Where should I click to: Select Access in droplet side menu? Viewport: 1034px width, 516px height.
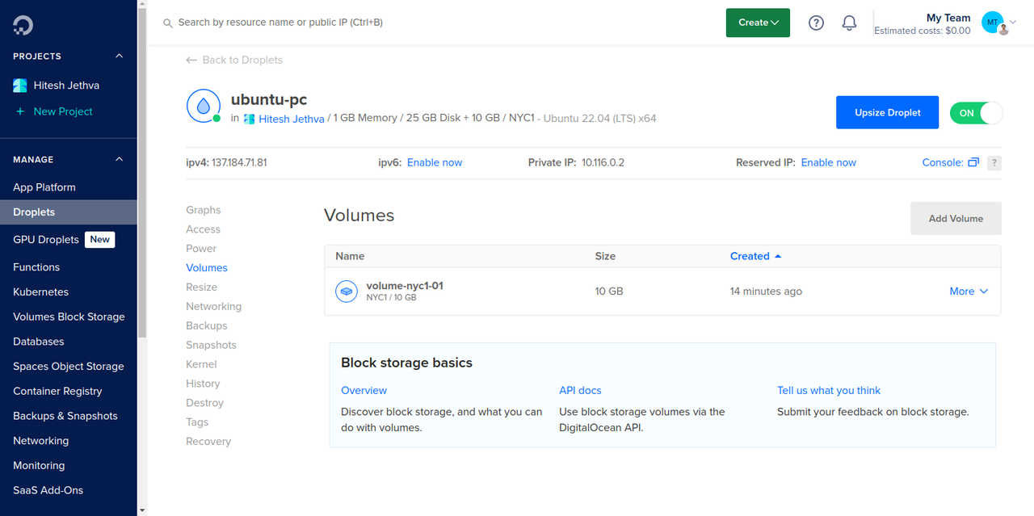click(203, 229)
